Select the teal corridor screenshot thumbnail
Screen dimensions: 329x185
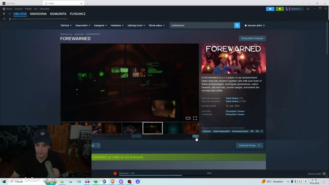(173, 128)
